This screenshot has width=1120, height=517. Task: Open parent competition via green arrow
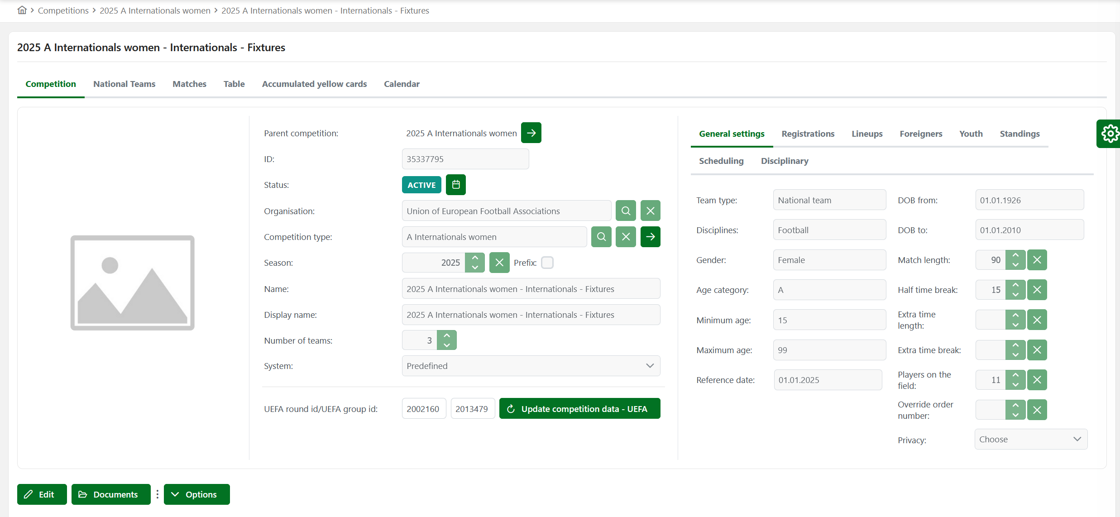[x=531, y=133]
